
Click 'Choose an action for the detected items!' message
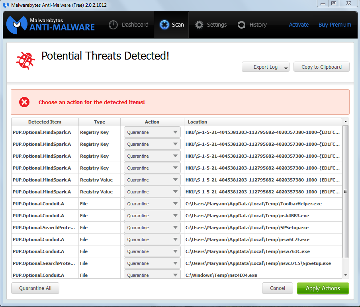coord(92,102)
